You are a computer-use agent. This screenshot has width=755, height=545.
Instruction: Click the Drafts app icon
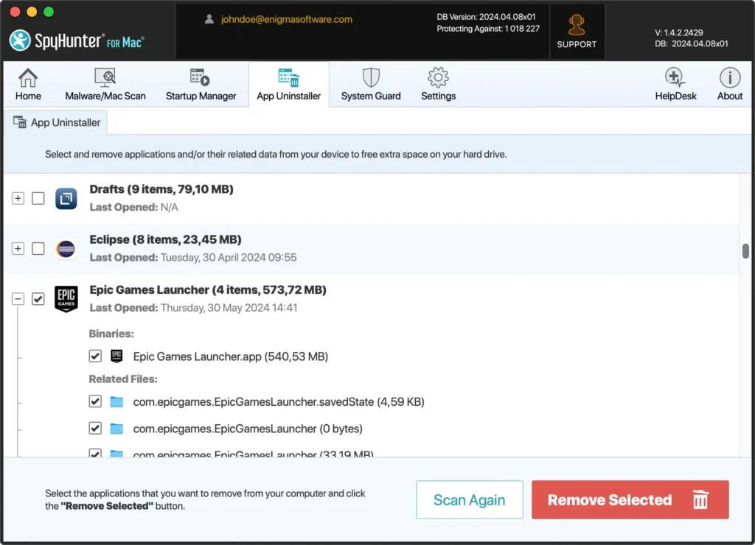pyautogui.click(x=66, y=198)
